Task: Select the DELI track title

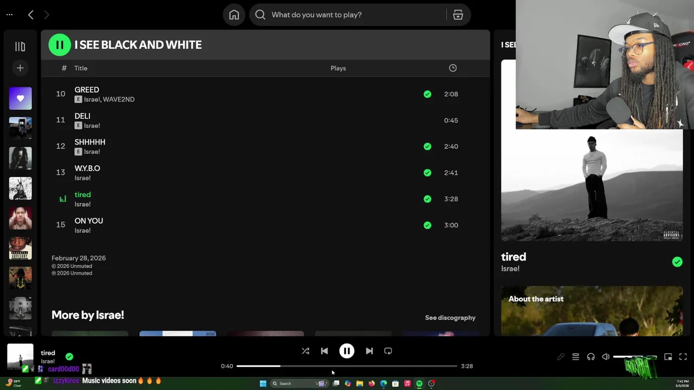Action: tap(82, 116)
